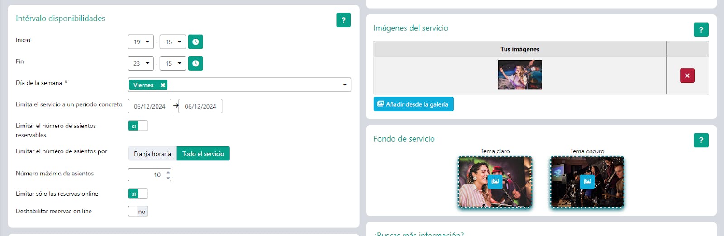Viewport: 724px width, 236px height.
Task: Click Añadir desde la galería button
Action: pyautogui.click(x=414, y=104)
